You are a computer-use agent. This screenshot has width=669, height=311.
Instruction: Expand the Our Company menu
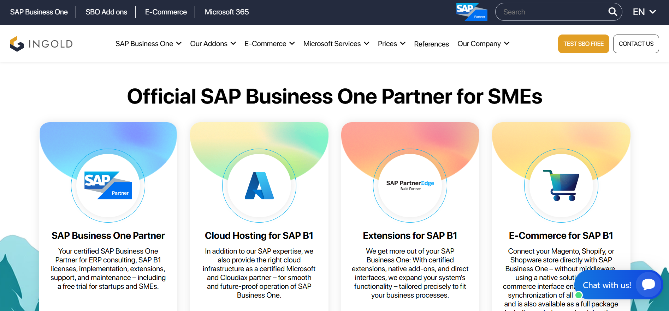click(x=483, y=44)
